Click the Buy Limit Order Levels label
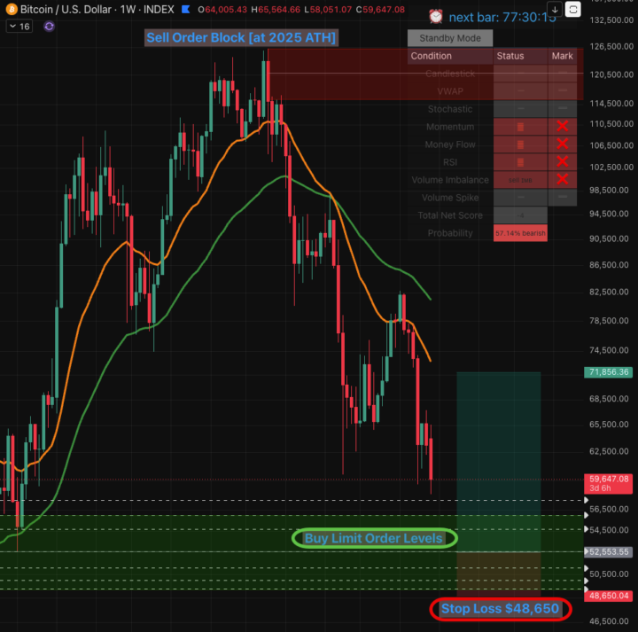638x632 pixels. coord(374,538)
